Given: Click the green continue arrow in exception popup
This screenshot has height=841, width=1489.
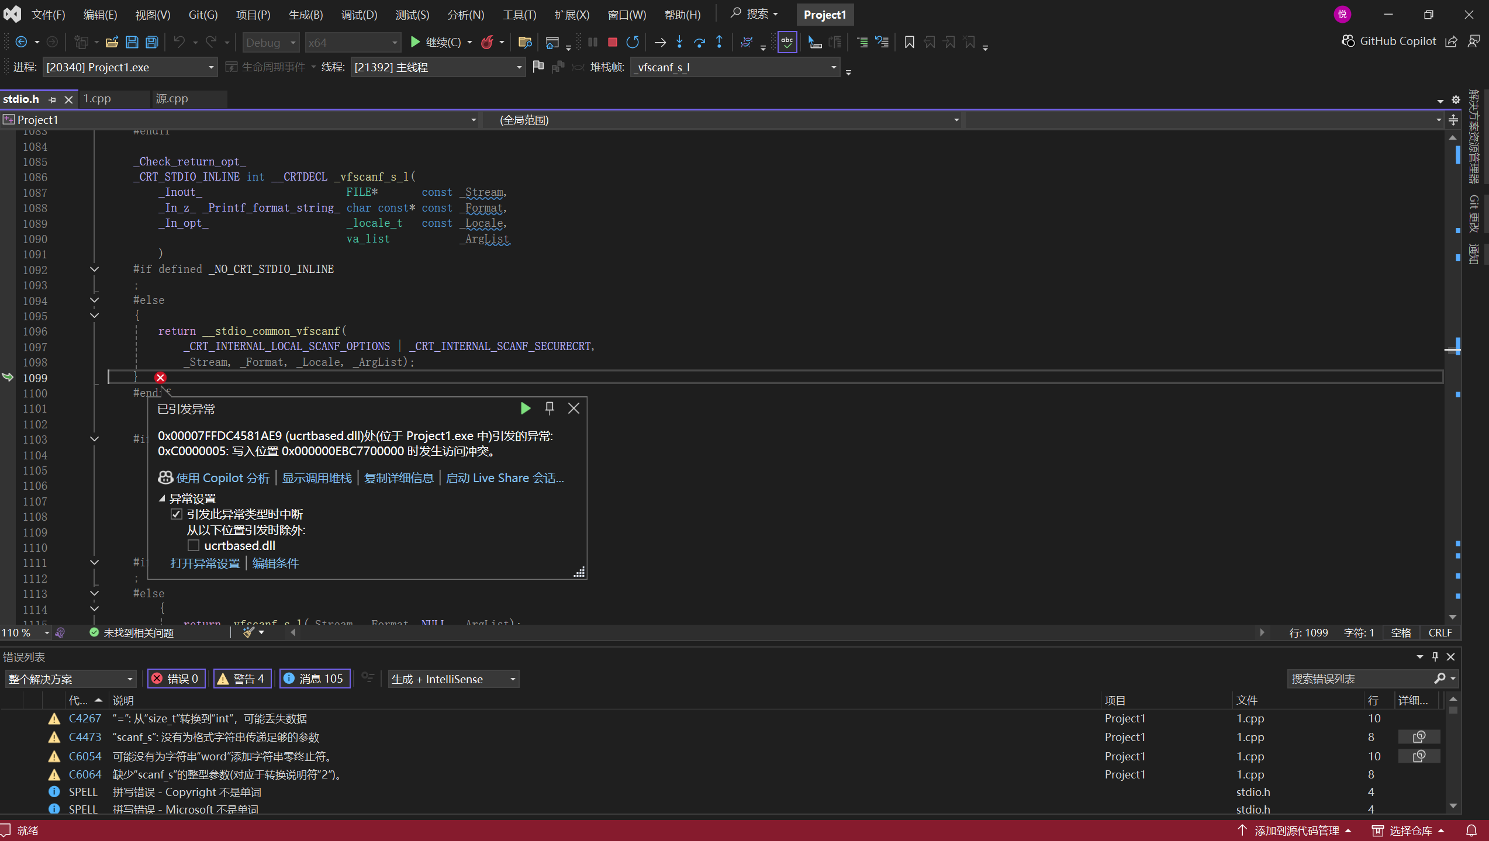Looking at the screenshot, I should pos(525,409).
